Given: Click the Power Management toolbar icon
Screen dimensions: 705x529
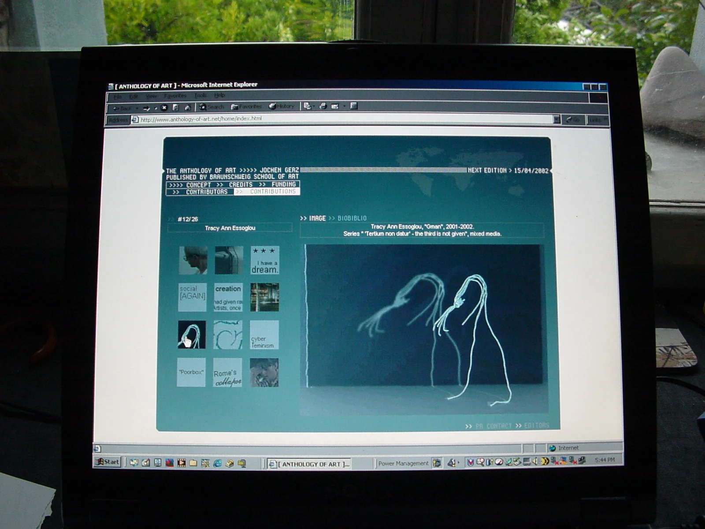Looking at the screenshot, I should click(437, 463).
